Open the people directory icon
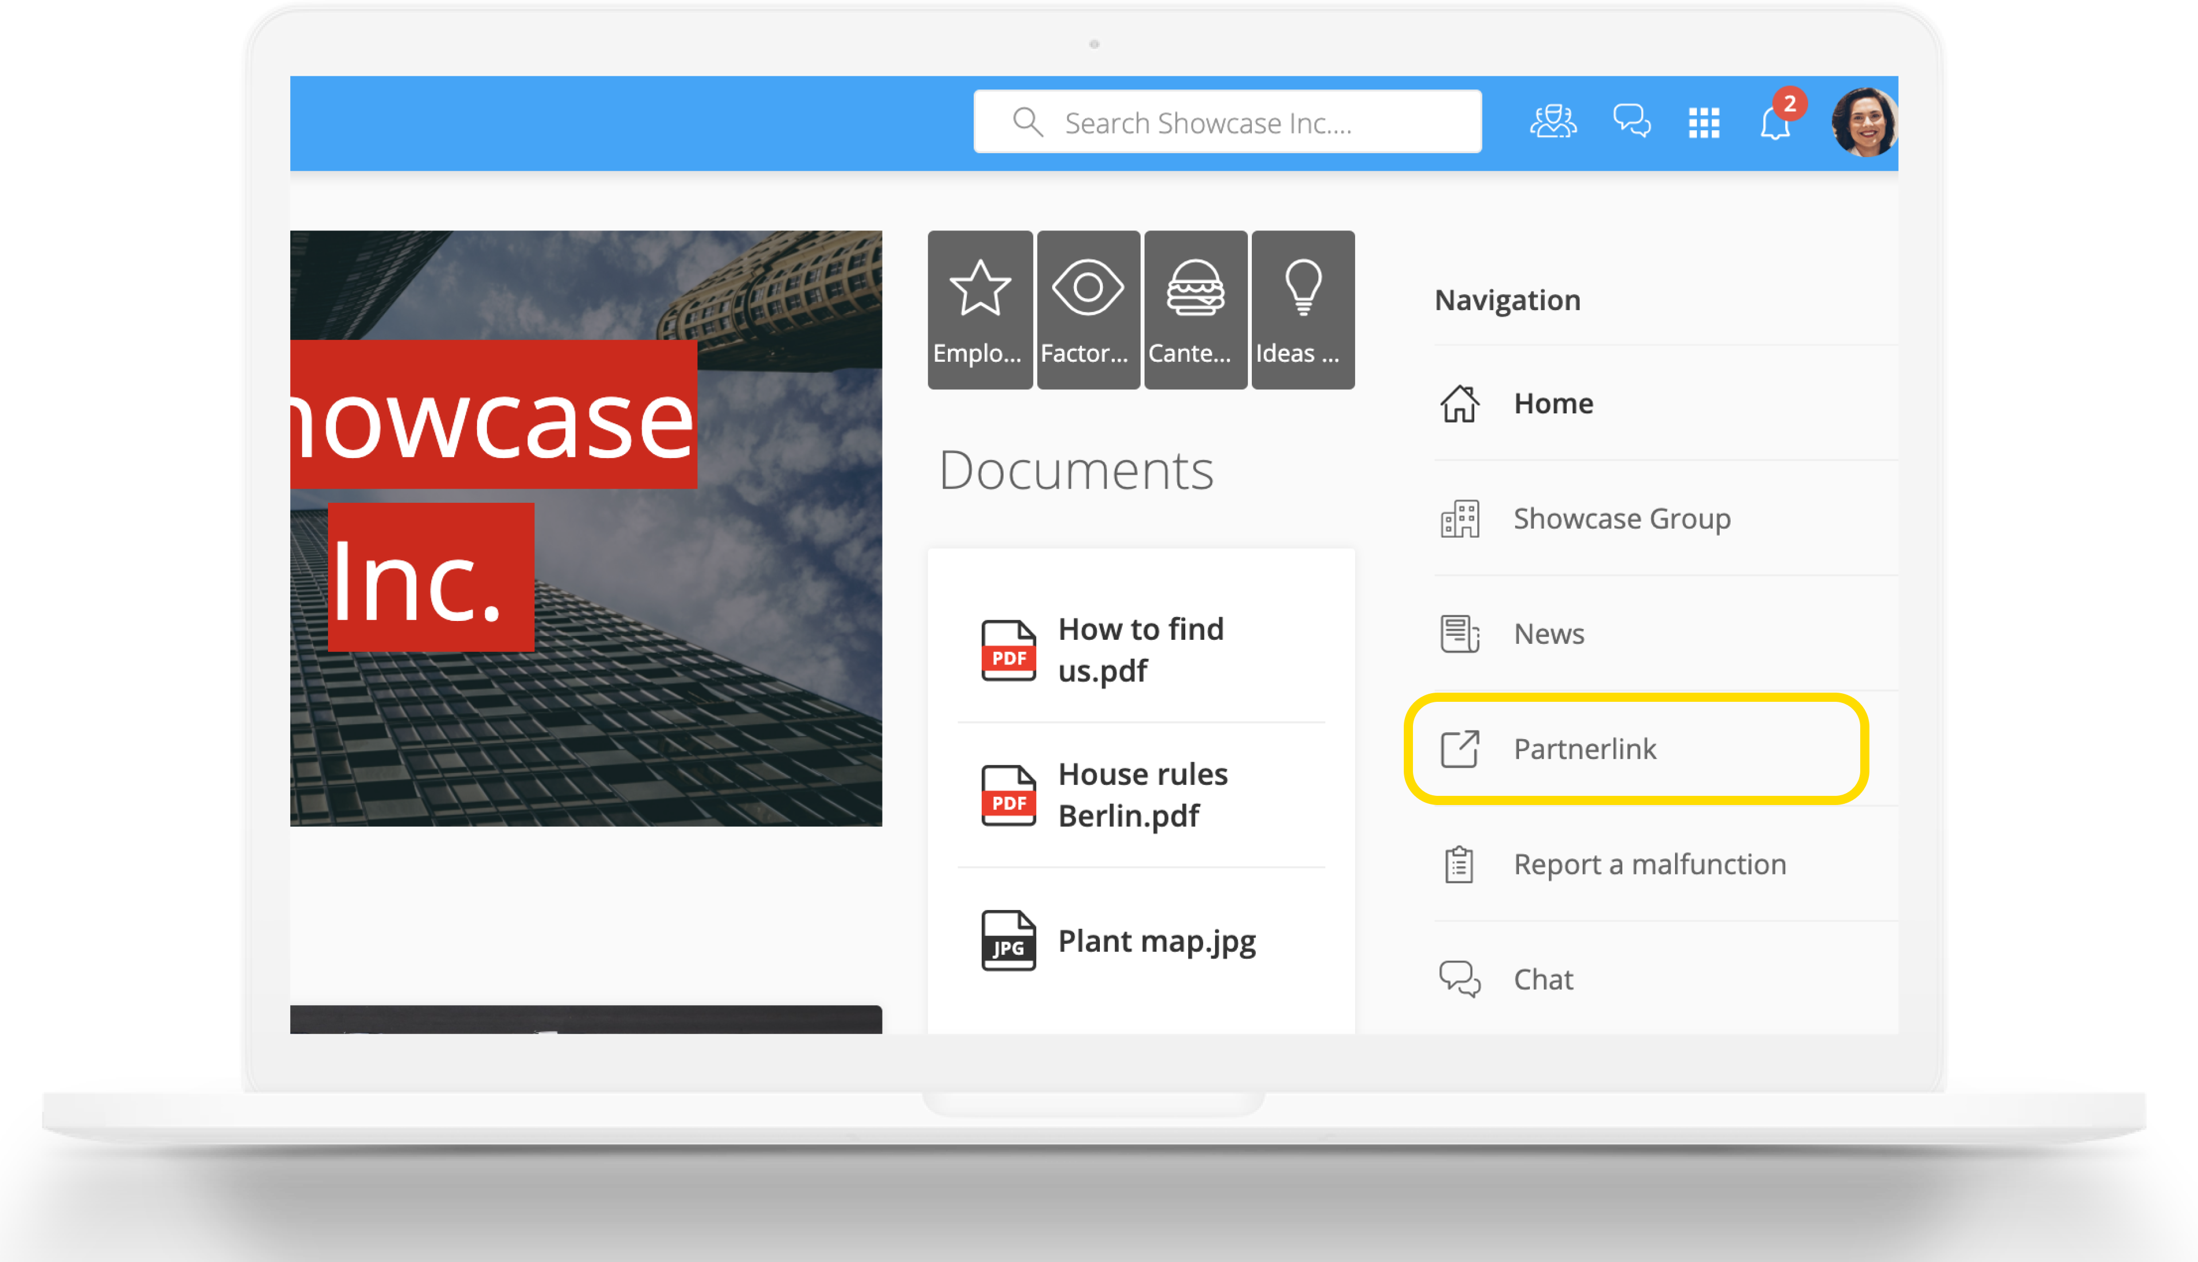Screen dimensions: 2198x1262 click(x=1553, y=122)
